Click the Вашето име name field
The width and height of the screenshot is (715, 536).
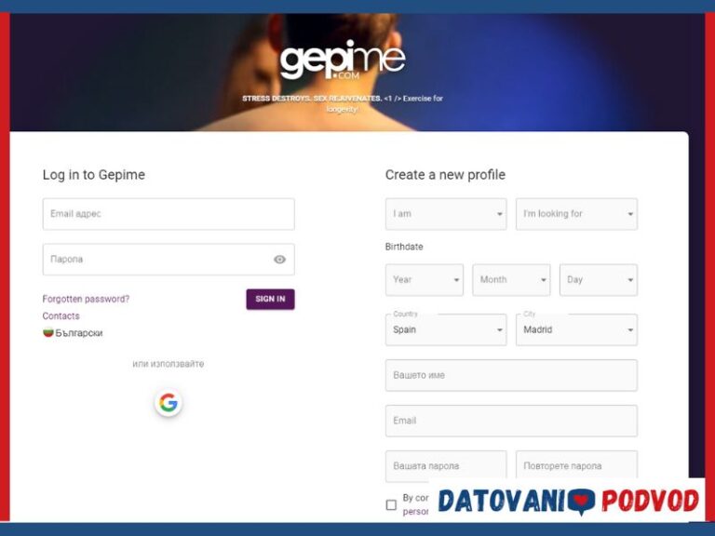511,375
